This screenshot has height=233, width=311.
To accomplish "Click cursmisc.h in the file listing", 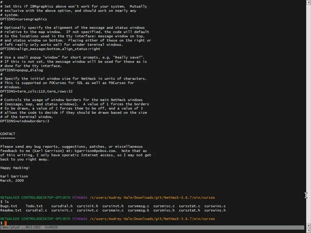I will click(x=164, y=210).
